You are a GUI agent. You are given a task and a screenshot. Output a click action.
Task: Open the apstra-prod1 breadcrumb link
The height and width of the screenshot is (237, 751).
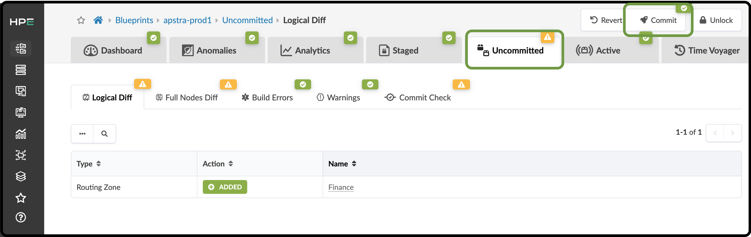tap(187, 20)
